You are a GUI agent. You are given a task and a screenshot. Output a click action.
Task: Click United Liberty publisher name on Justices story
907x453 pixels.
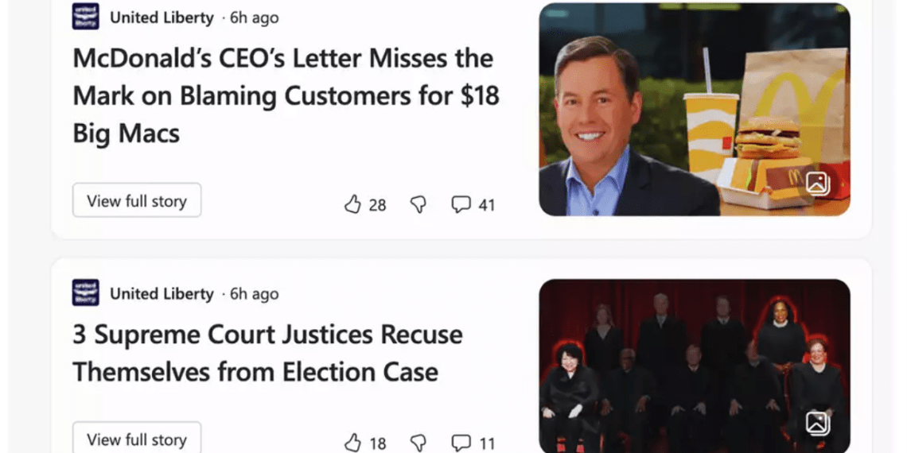162,294
